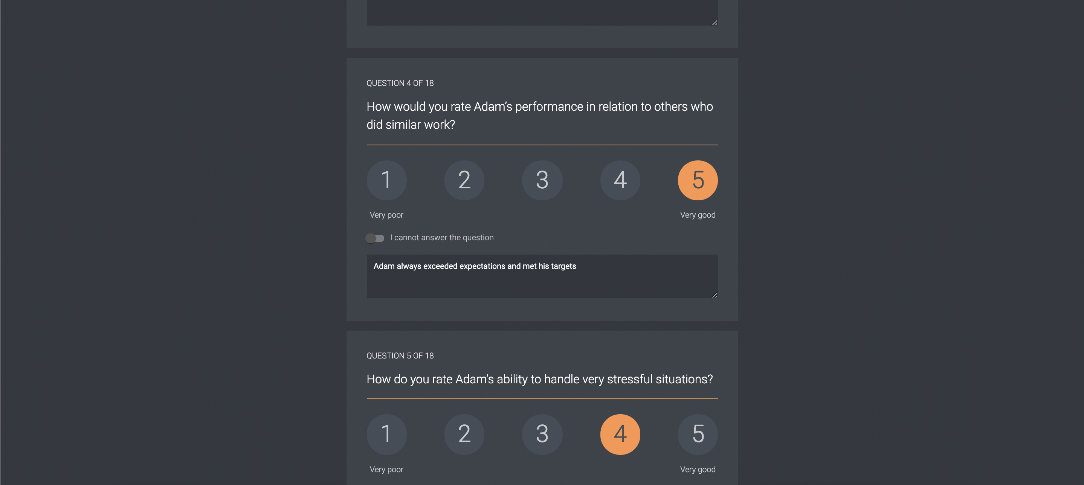The width and height of the screenshot is (1084, 485).
Task: Rate Question 4 performance as 1
Action: pos(386,180)
